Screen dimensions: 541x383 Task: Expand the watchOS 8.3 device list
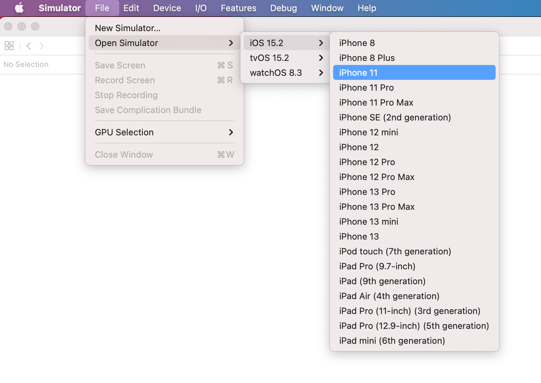click(286, 73)
